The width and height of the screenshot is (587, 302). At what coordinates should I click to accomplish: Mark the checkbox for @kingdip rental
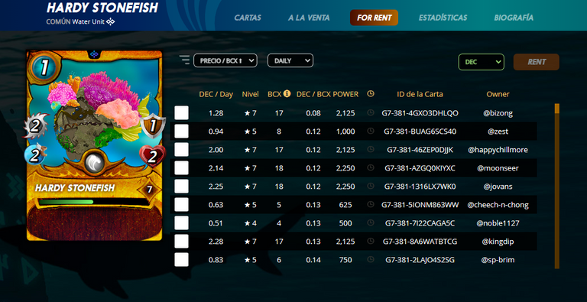(182, 242)
